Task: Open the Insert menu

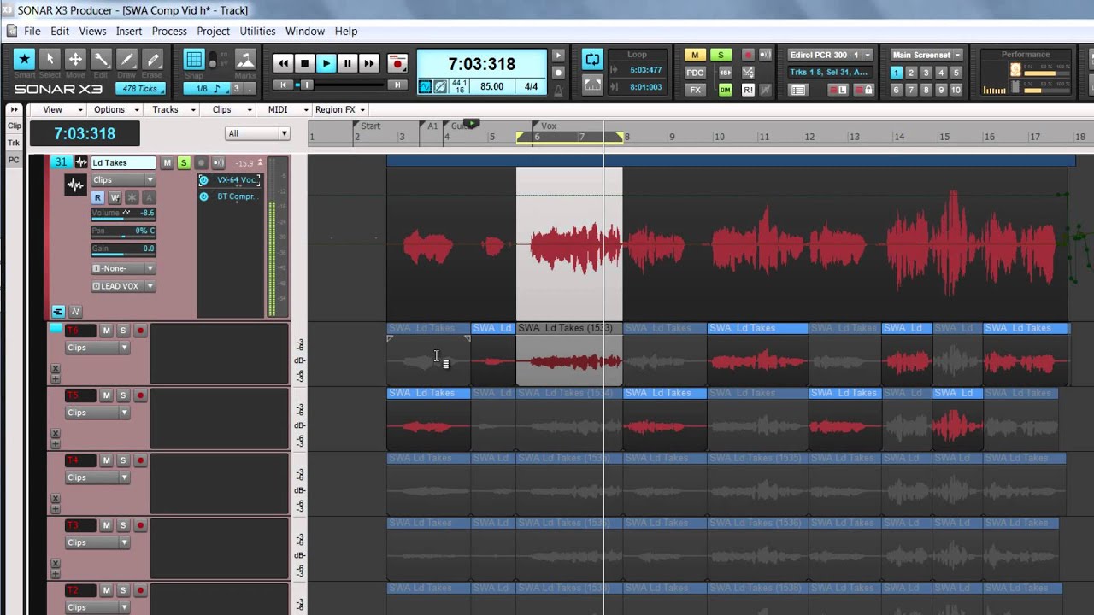Action: click(x=129, y=31)
